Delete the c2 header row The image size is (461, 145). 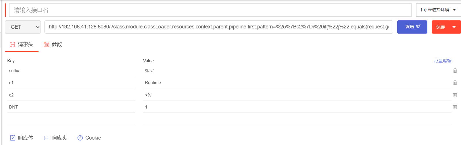point(455,95)
